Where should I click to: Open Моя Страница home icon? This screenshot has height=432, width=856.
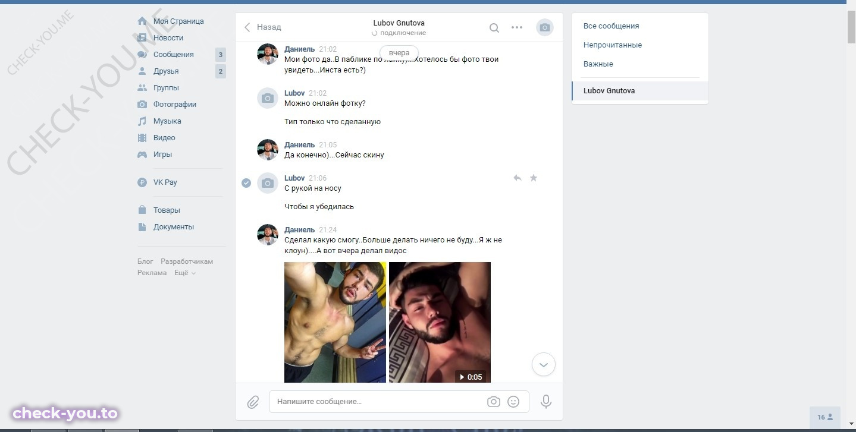[x=142, y=21]
